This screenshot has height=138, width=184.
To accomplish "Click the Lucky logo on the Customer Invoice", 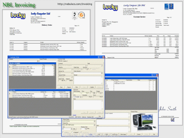I will (110, 7).
